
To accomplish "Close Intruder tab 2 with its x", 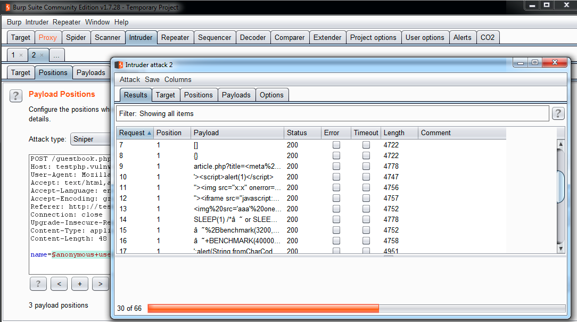I will pyautogui.click(x=42, y=55).
